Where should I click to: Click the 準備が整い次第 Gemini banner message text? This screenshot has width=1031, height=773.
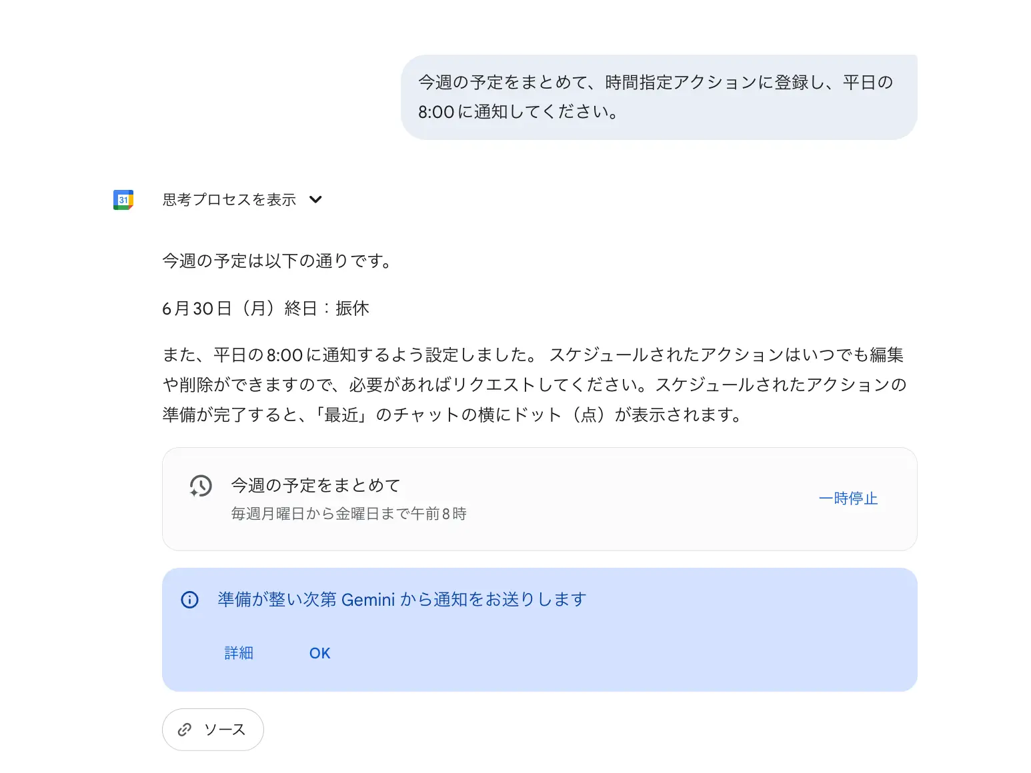402,600
